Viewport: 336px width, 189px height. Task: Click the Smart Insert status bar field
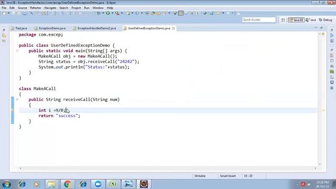[x=228, y=176]
